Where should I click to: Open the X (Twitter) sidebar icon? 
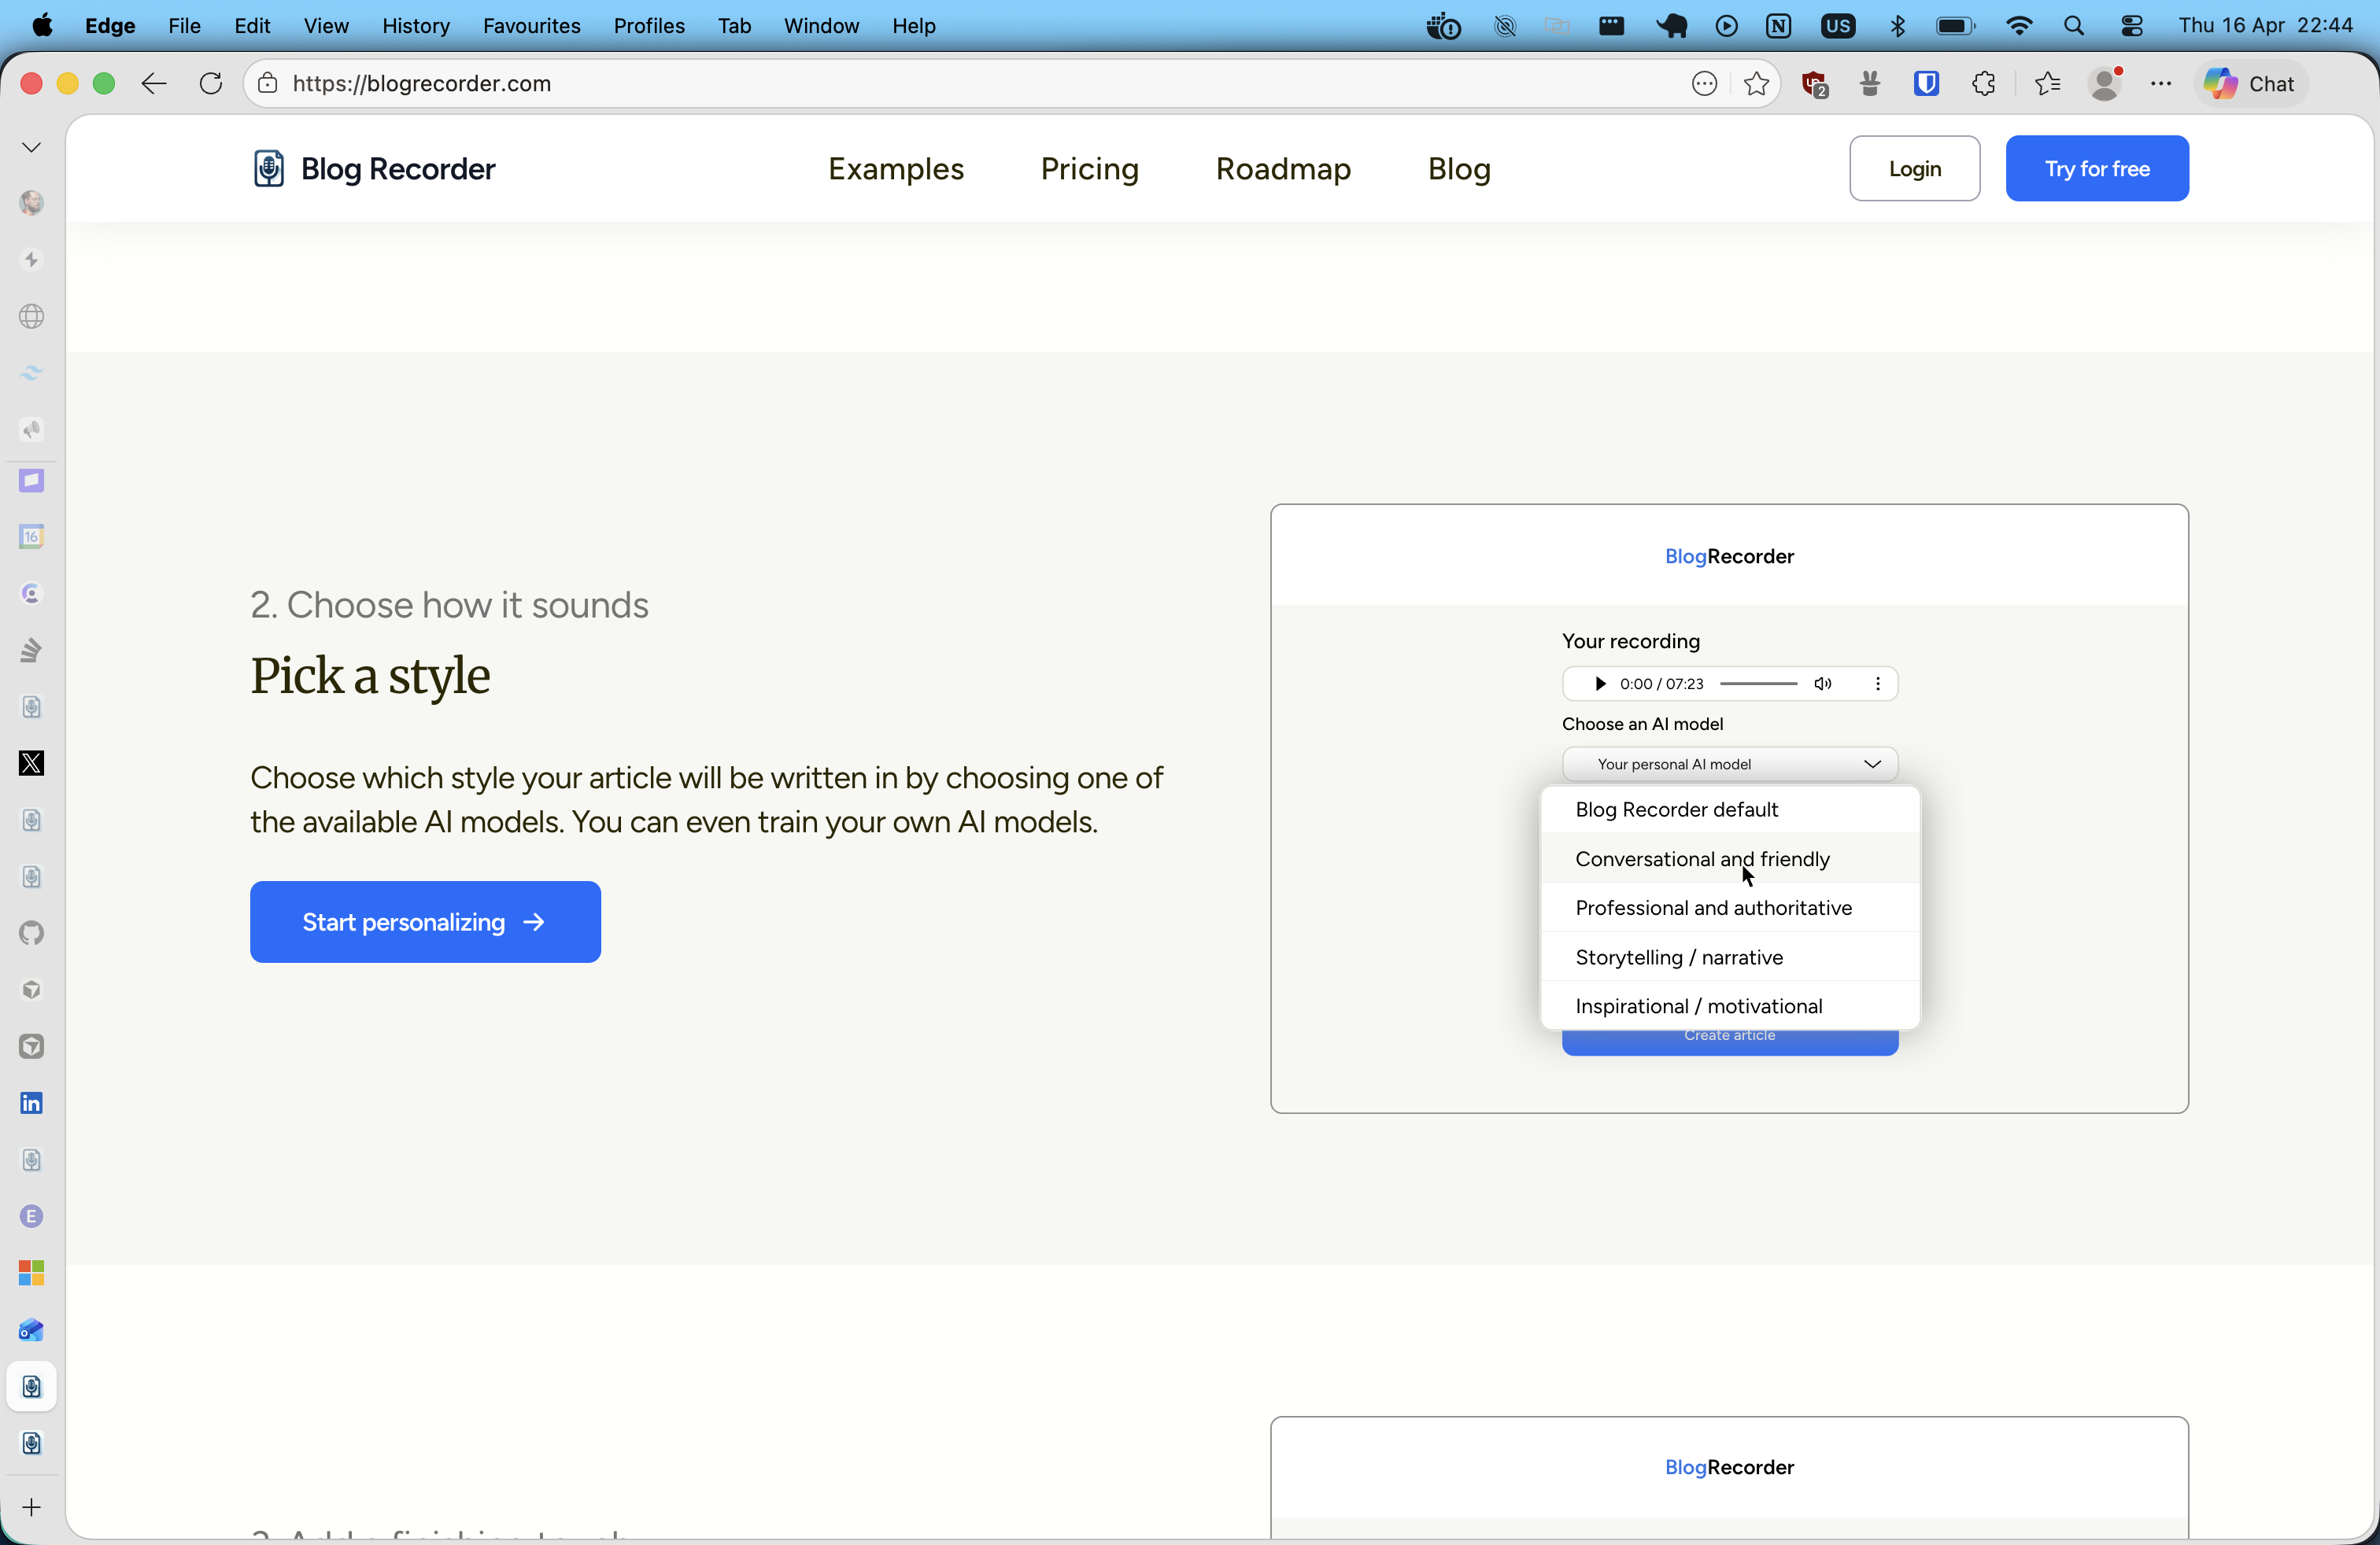31,762
